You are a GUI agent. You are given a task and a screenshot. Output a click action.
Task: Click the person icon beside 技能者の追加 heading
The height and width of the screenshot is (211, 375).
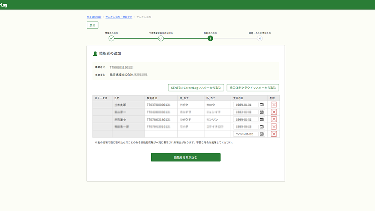coord(95,54)
